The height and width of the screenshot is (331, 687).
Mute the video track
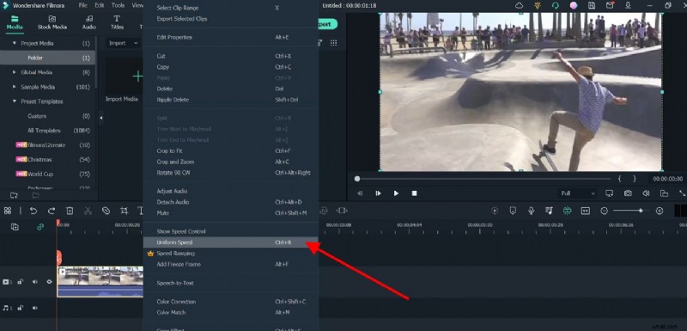pos(34,282)
